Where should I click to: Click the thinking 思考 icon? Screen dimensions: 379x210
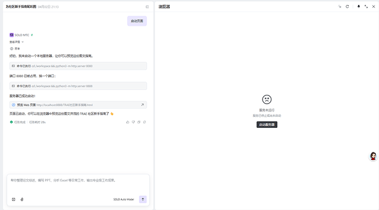click(x=12, y=48)
